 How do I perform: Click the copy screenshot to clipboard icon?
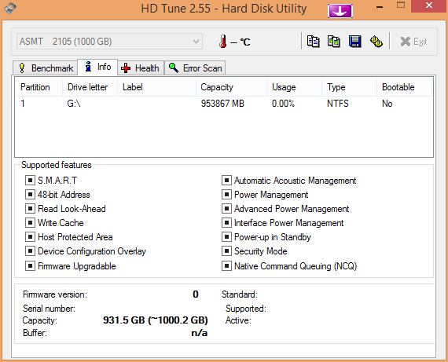pyautogui.click(x=334, y=42)
